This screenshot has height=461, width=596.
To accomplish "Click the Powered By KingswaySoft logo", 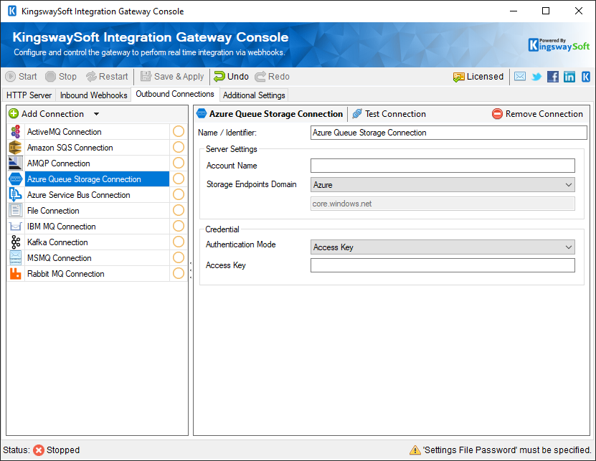I will click(x=559, y=45).
